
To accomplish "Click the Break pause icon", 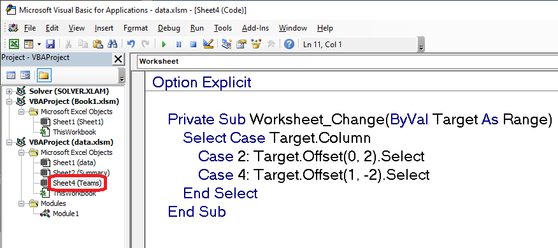I will 178,44.
